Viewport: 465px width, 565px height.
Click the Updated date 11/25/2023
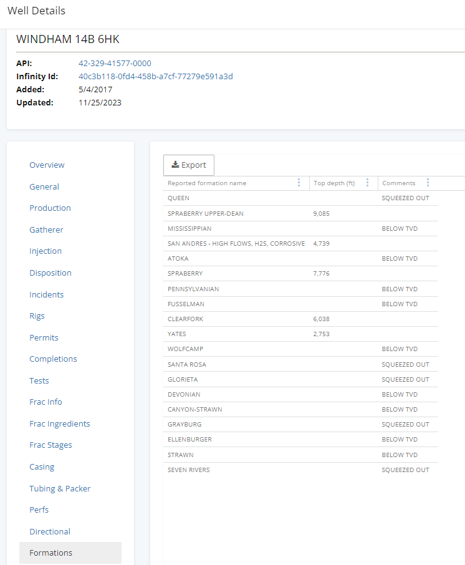click(x=100, y=103)
